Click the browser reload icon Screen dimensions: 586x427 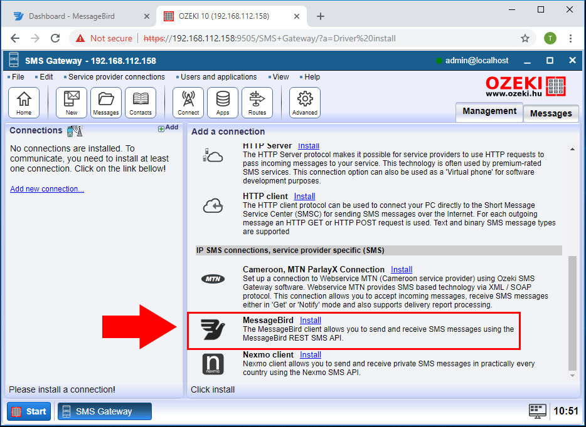[x=55, y=38]
